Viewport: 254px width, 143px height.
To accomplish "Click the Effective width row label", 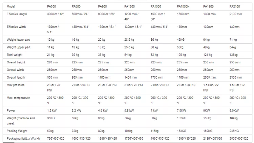I will [16, 27].
